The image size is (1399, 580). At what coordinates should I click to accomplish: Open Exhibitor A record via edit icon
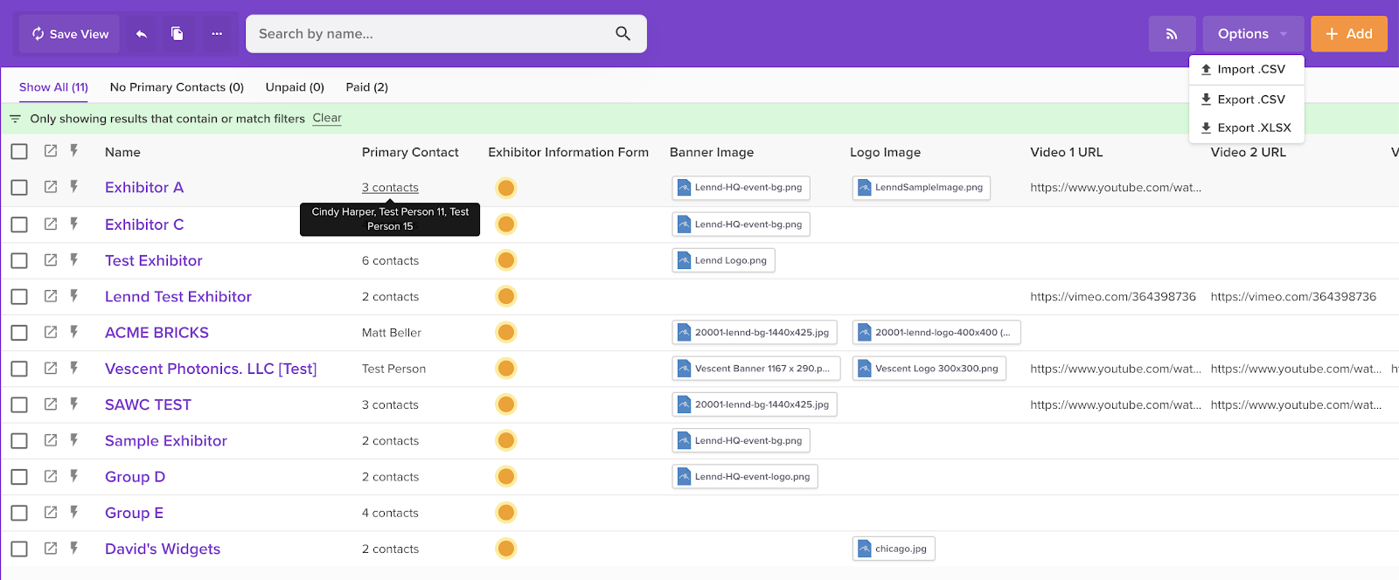51,187
